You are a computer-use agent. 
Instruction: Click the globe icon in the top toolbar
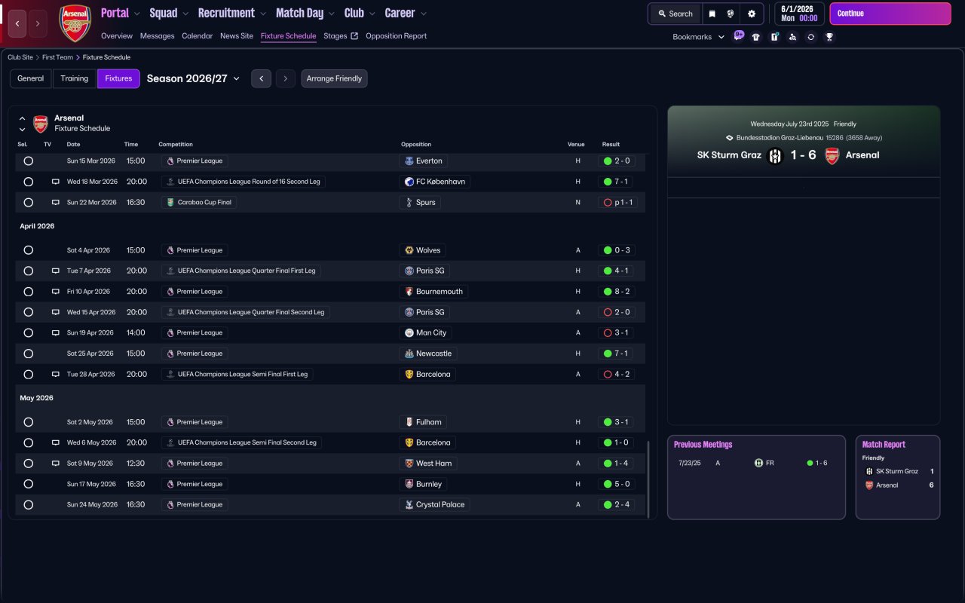click(731, 14)
